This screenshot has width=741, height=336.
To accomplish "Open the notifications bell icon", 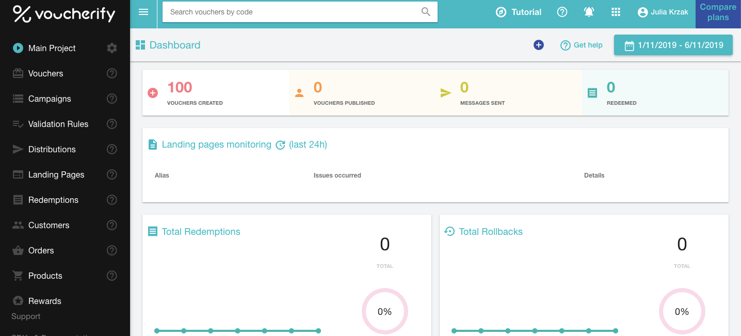I will (589, 12).
